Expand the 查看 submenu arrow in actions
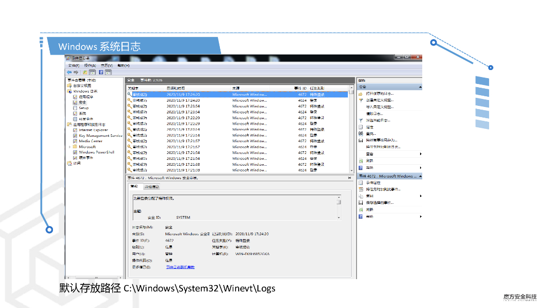 click(x=421, y=154)
